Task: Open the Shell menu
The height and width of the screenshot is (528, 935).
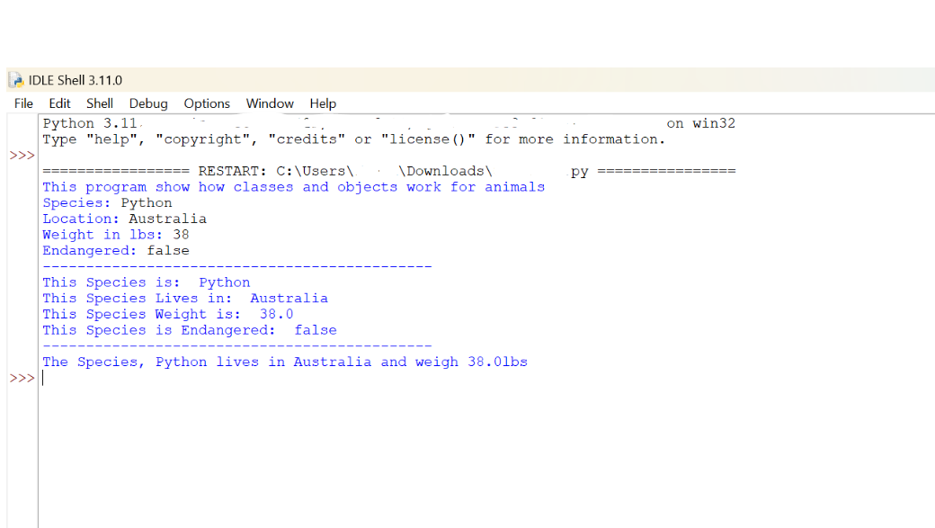Action: pos(100,103)
